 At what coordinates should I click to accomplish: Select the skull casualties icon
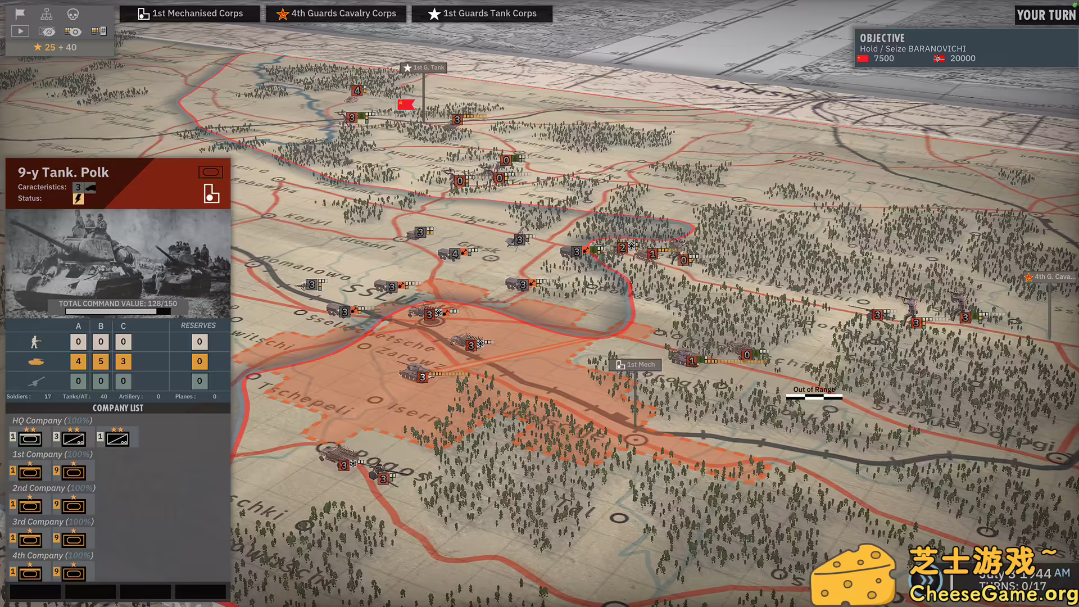pyautogui.click(x=74, y=13)
